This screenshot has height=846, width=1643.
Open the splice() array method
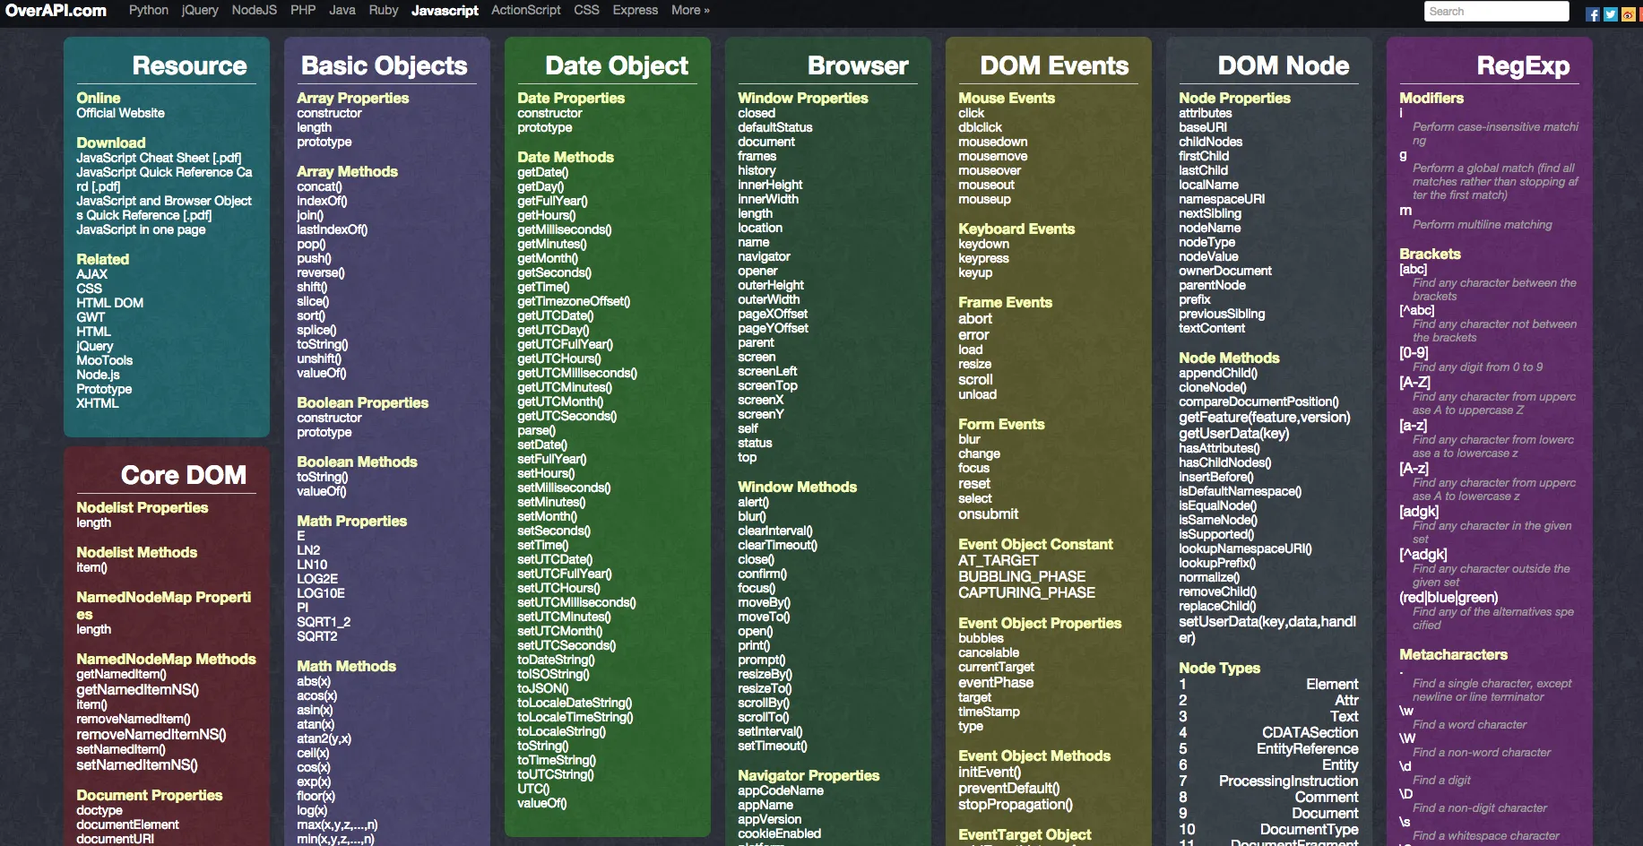pyautogui.click(x=316, y=330)
